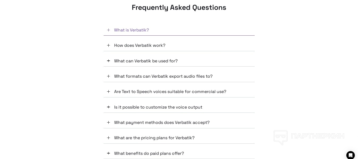The image size is (358, 159).
Task: Click plus icon beside customize voice output question
Action: 108,107
